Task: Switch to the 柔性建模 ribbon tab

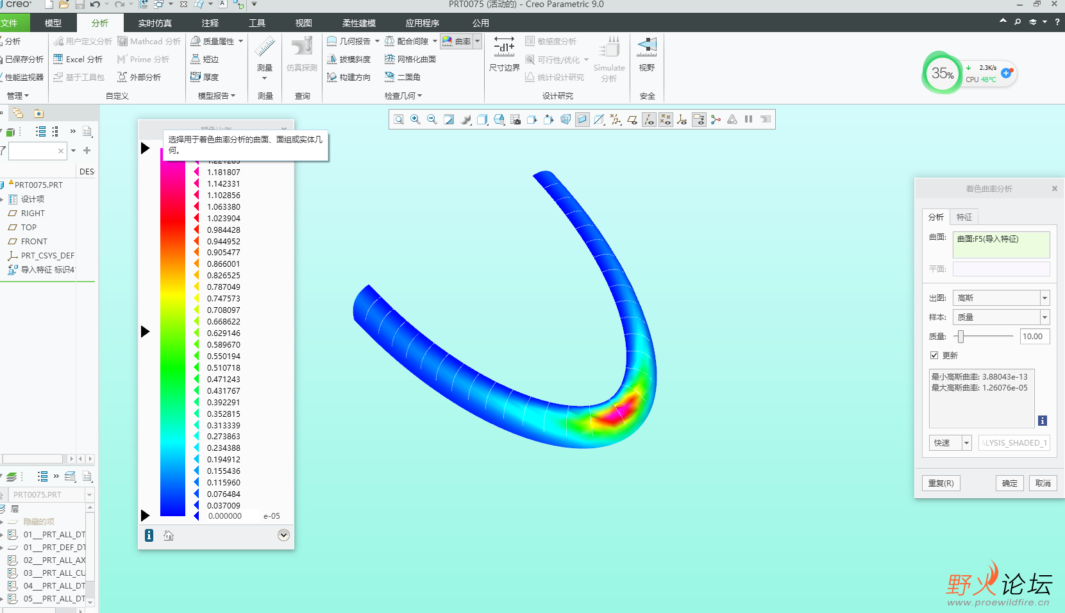Action: pos(358,23)
